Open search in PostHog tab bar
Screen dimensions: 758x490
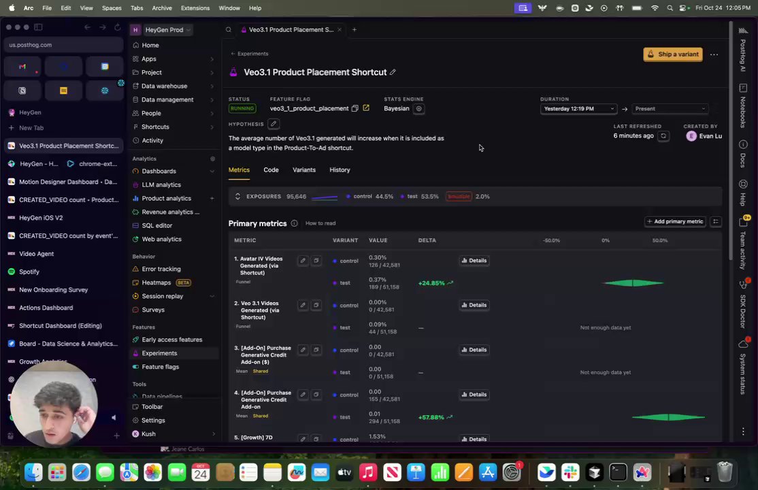tap(228, 29)
